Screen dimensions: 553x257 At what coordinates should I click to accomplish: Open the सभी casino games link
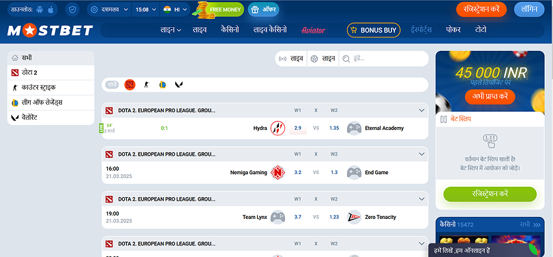[530, 224]
